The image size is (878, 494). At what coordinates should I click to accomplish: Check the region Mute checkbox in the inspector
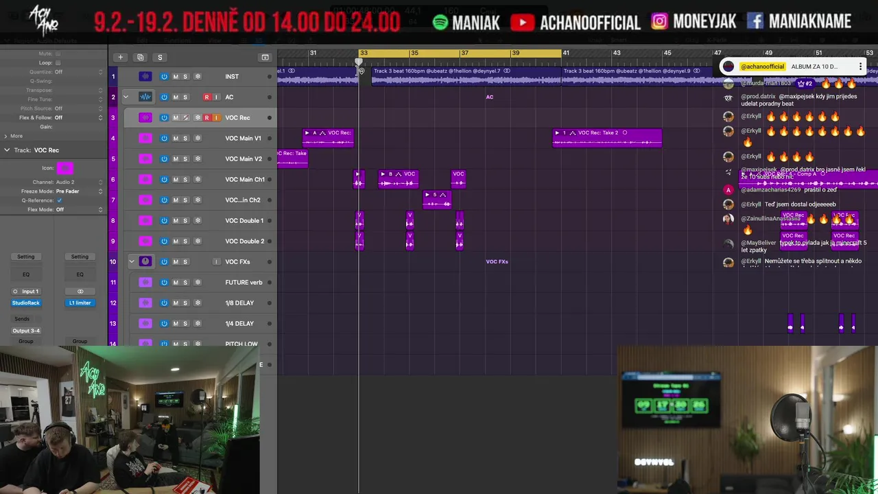pyautogui.click(x=58, y=54)
